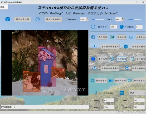Image resolution: width=146 pixels, height=114 pixels.
Task: Click the upload icon beside 图像检测结果导出
Action: (94, 46)
